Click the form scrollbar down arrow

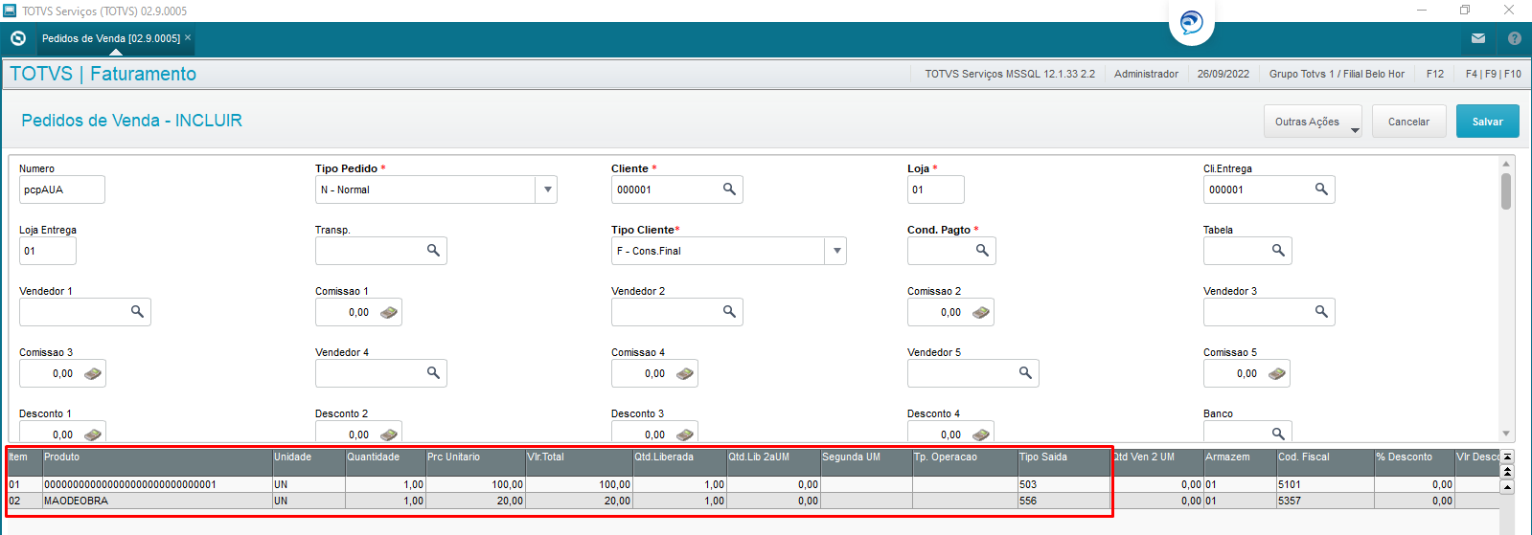pyautogui.click(x=1506, y=434)
